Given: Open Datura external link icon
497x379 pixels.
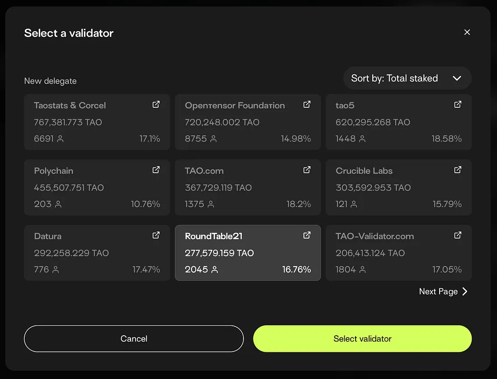Looking at the screenshot, I should (156, 235).
